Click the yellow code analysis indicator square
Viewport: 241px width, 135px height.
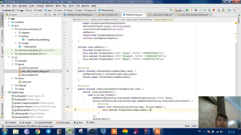coord(236,23)
